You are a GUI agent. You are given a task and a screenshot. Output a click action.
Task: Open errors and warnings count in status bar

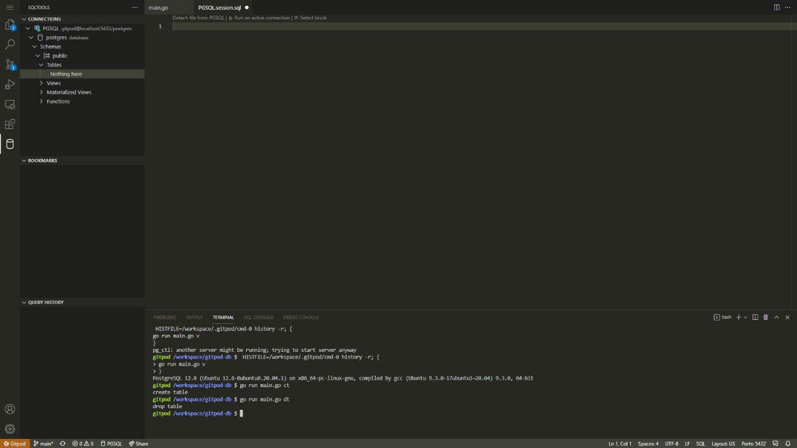[83, 443]
